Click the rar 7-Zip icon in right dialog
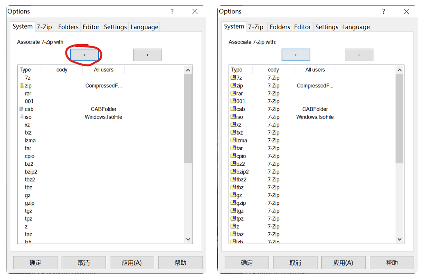The image size is (423, 279). (x=233, y=93)
